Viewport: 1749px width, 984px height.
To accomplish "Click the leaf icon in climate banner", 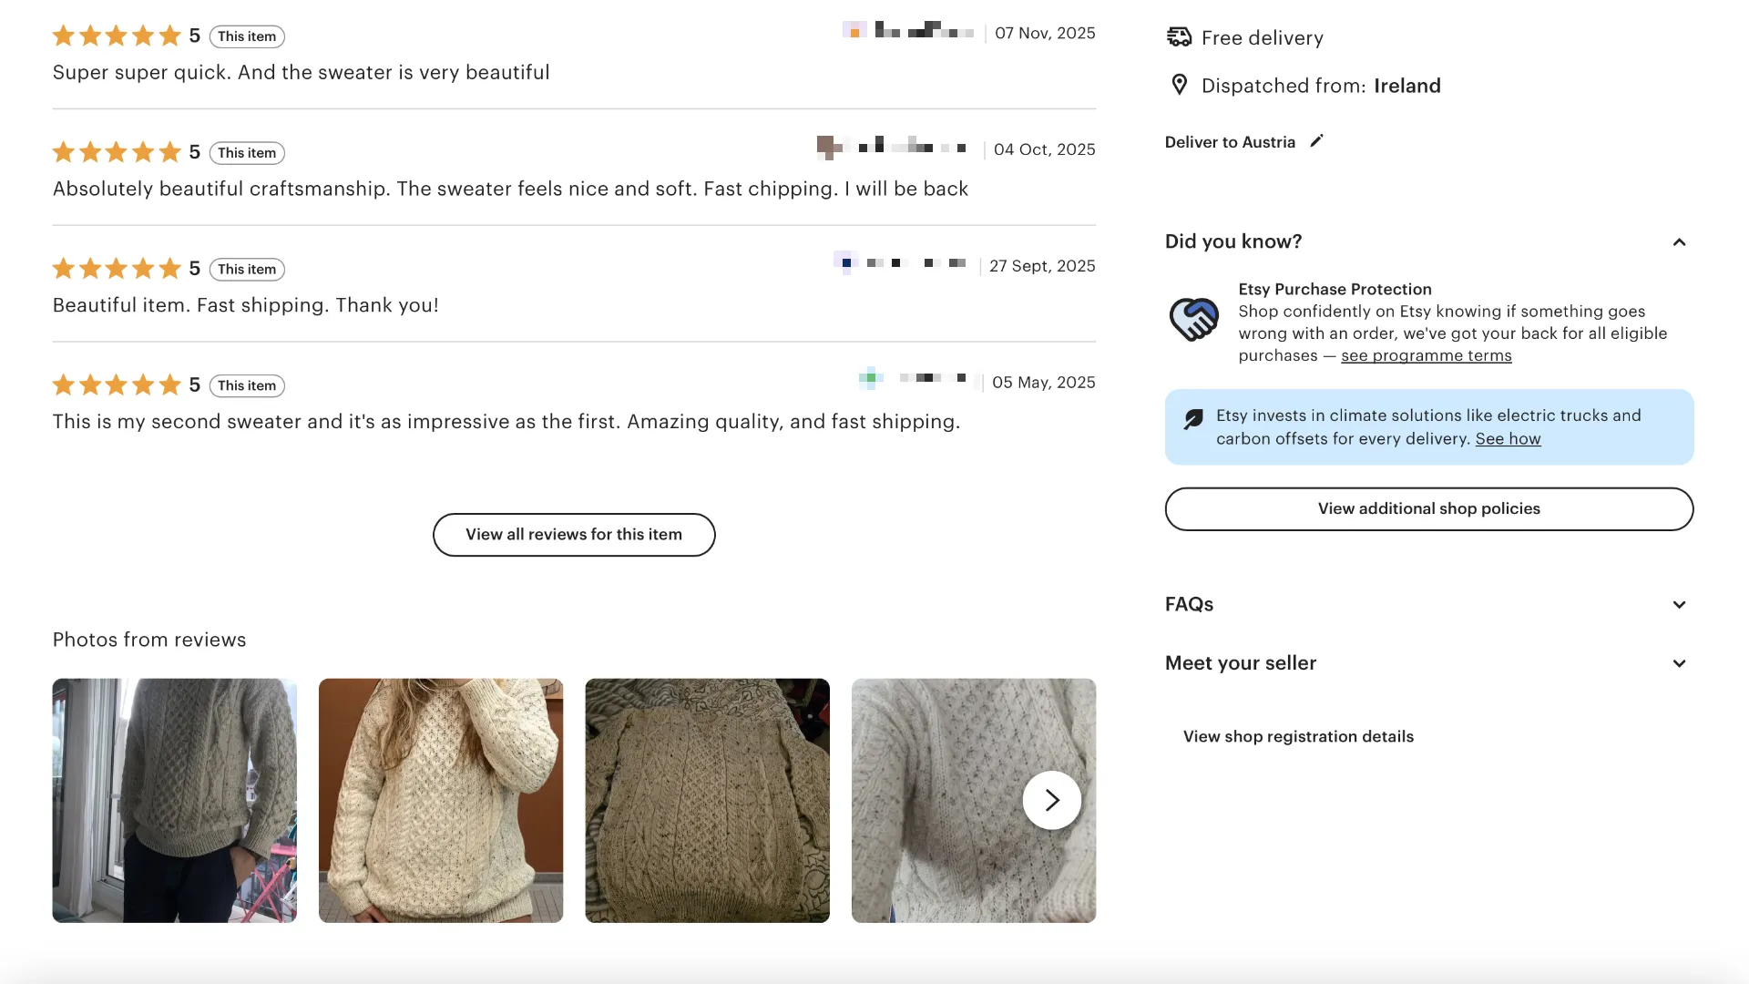I will click(x=1192, y=418).
